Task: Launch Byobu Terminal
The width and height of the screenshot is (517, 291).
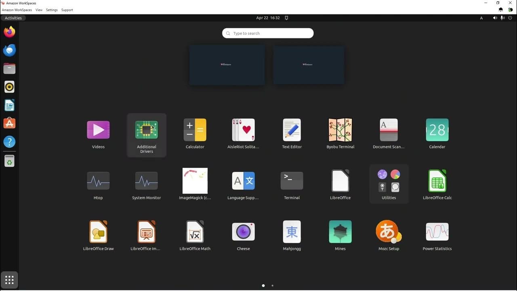Action: coord(340,130)
